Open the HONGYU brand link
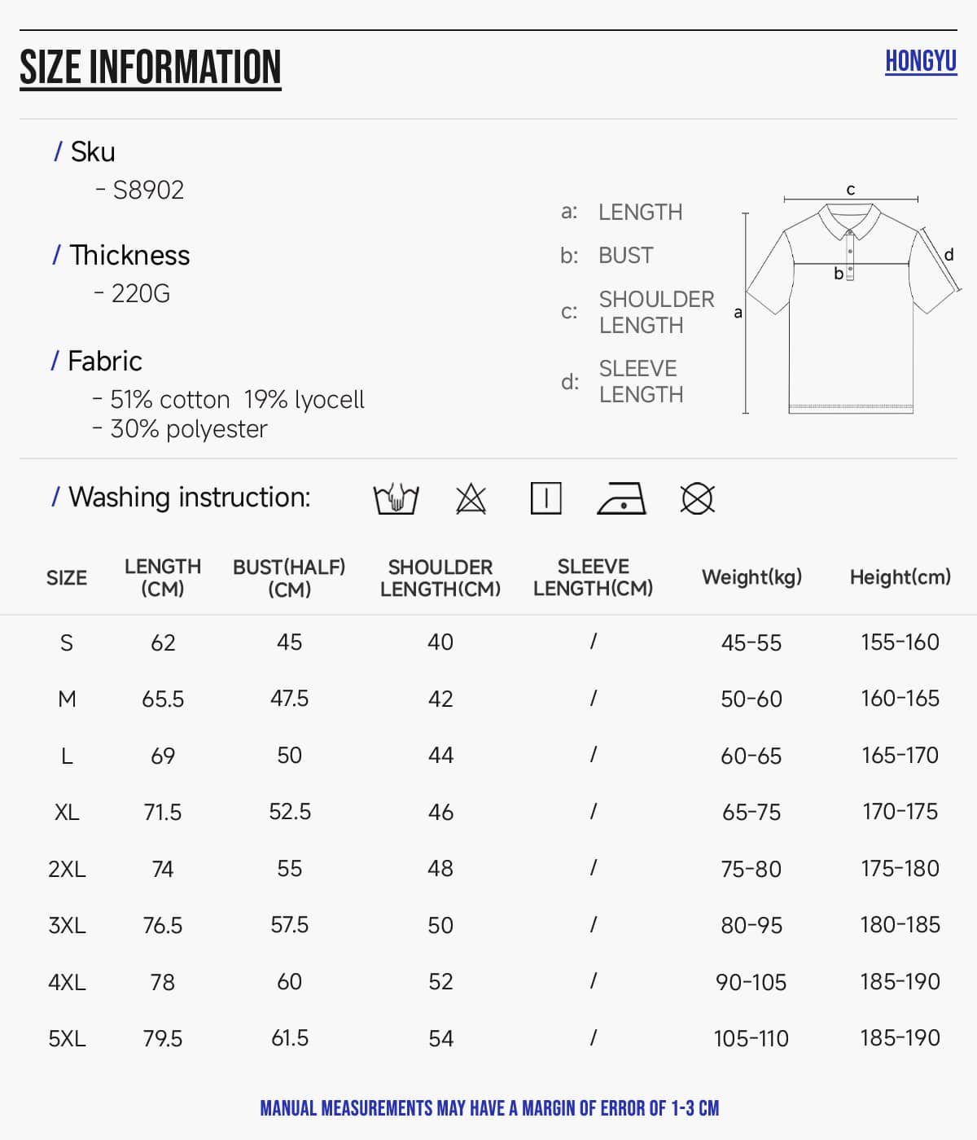The height and width of the screenshot is (1140, 977). pos(921,61)
